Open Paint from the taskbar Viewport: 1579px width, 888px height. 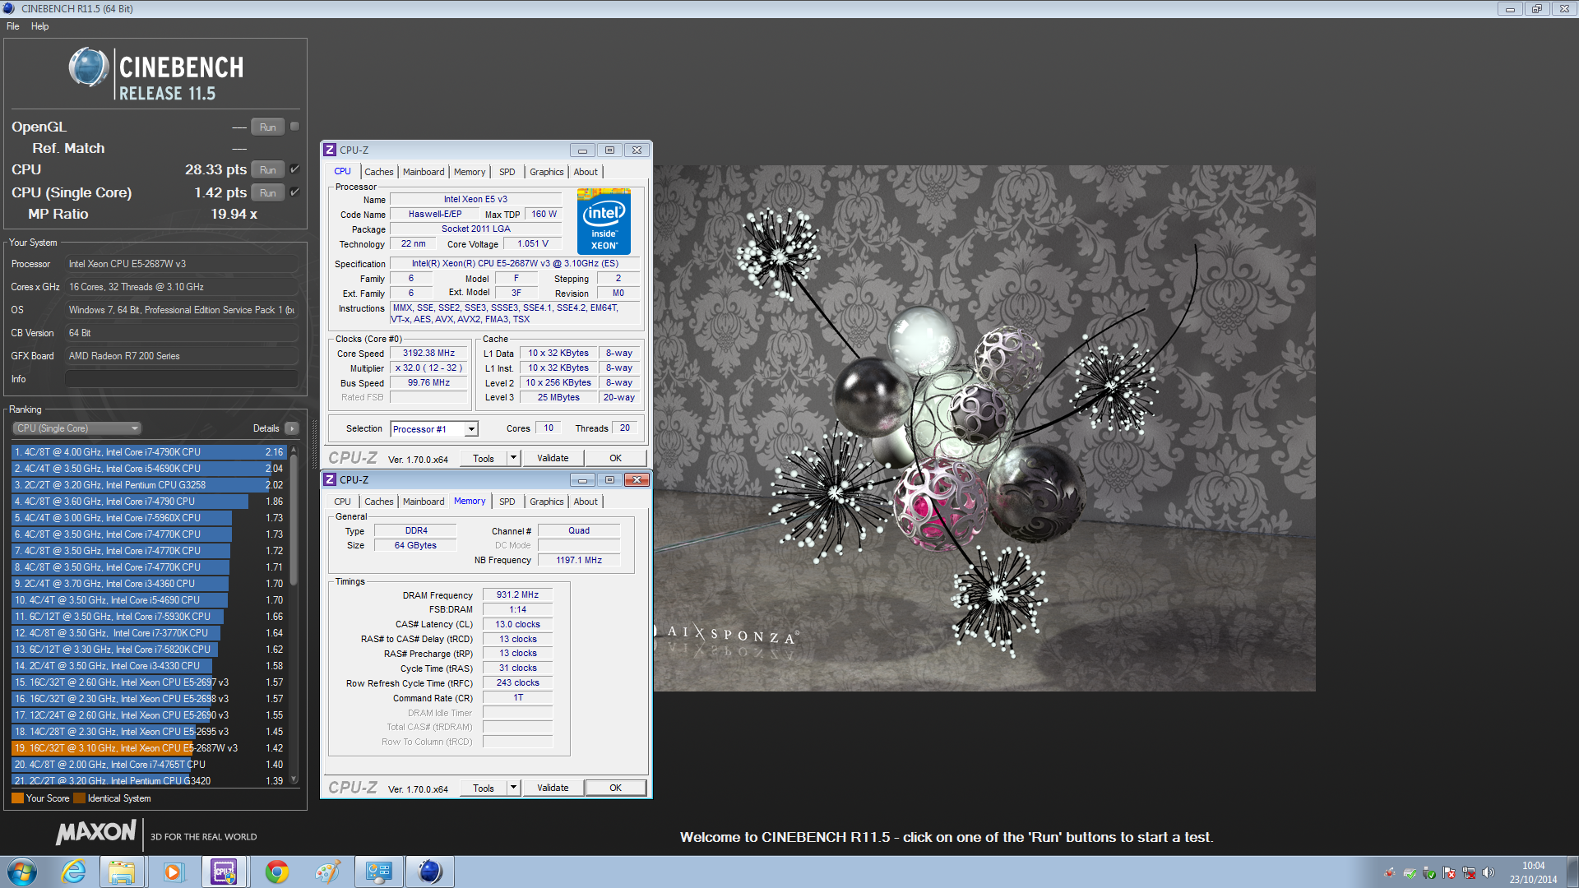coord(327,872)
